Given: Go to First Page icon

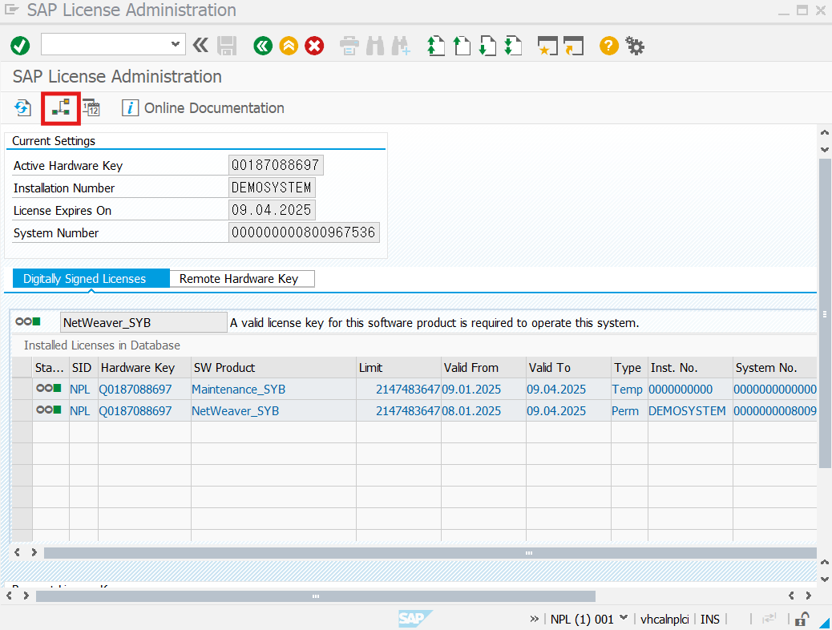Looking at the screenshot, I should pos(435,46).
